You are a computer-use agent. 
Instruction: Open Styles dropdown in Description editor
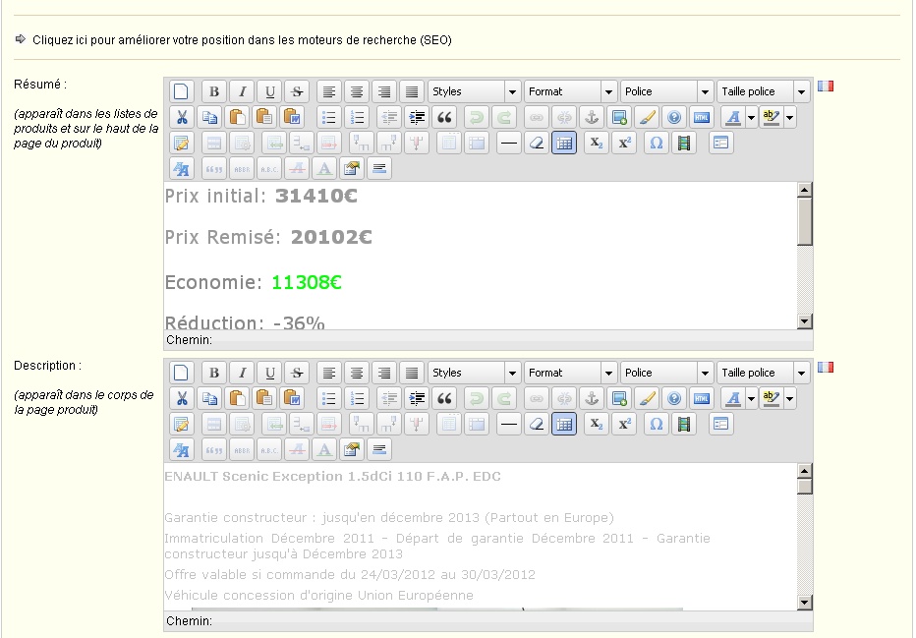[474, 373]
